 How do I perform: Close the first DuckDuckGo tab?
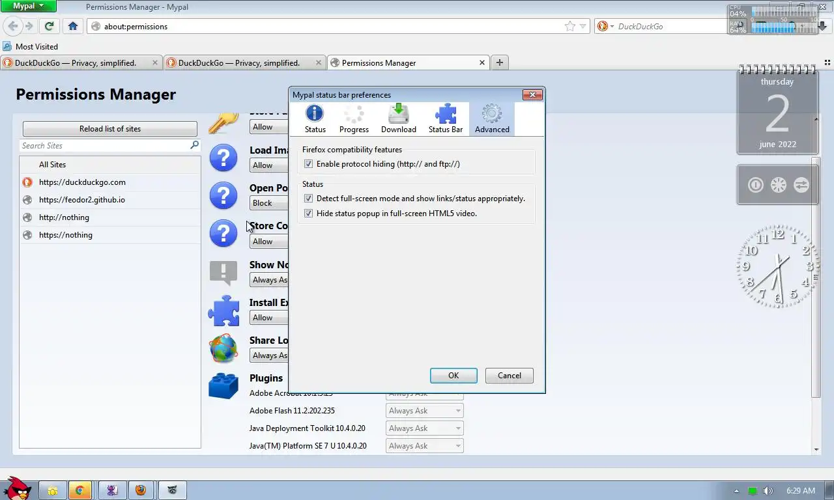click(x=155, y=63)
